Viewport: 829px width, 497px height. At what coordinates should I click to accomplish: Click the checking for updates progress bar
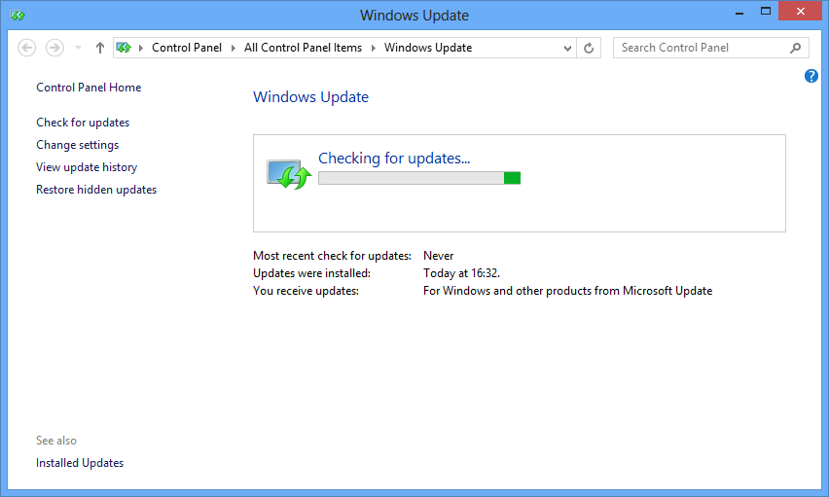[x=419, y=178]
